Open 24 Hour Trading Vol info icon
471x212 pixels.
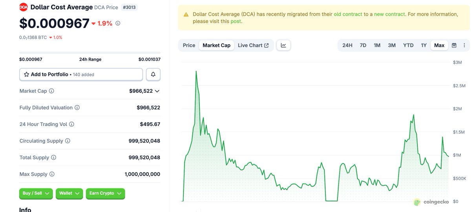pos(71,124)
